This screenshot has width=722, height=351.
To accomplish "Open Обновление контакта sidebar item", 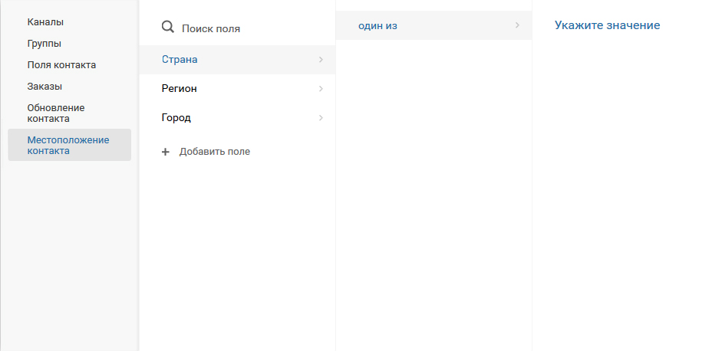I will coord(55,113).
